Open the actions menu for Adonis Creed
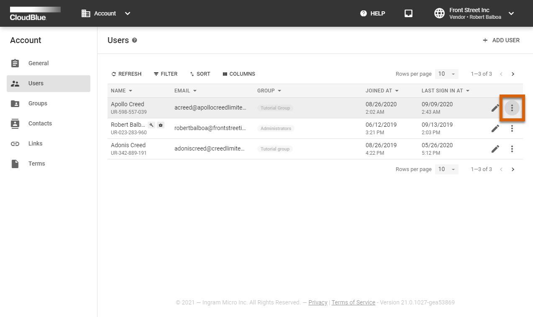This screenshot has height=317, width=533. click(x=512, y=149)
